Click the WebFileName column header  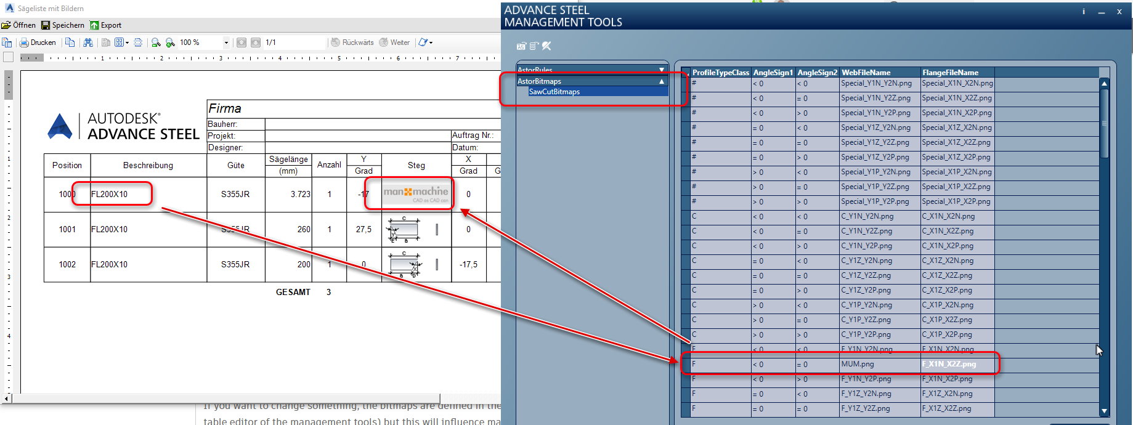(880, 73)
